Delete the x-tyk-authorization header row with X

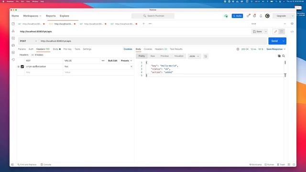point(131,66)
